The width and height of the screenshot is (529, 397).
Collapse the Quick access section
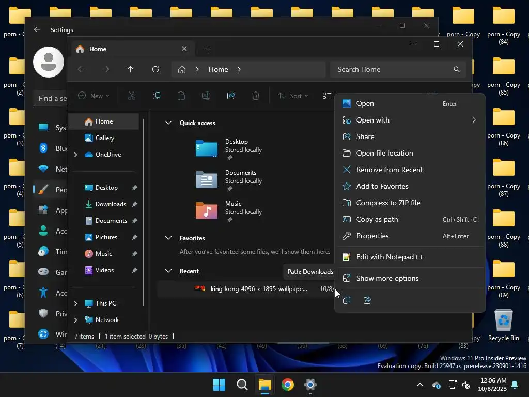[168, 123]
